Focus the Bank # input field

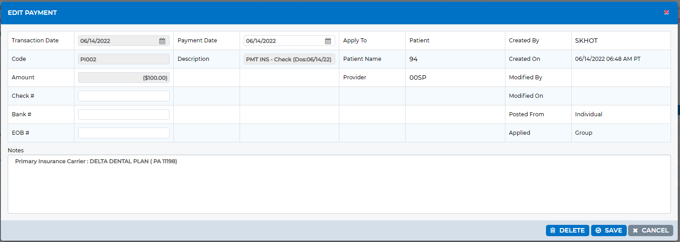click(x=124, y=114)
